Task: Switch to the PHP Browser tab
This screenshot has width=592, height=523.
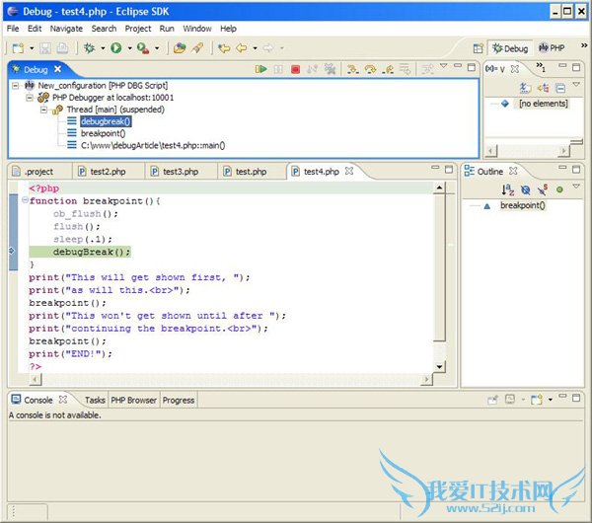Action: pyautogui.click(x=133, y=400)
